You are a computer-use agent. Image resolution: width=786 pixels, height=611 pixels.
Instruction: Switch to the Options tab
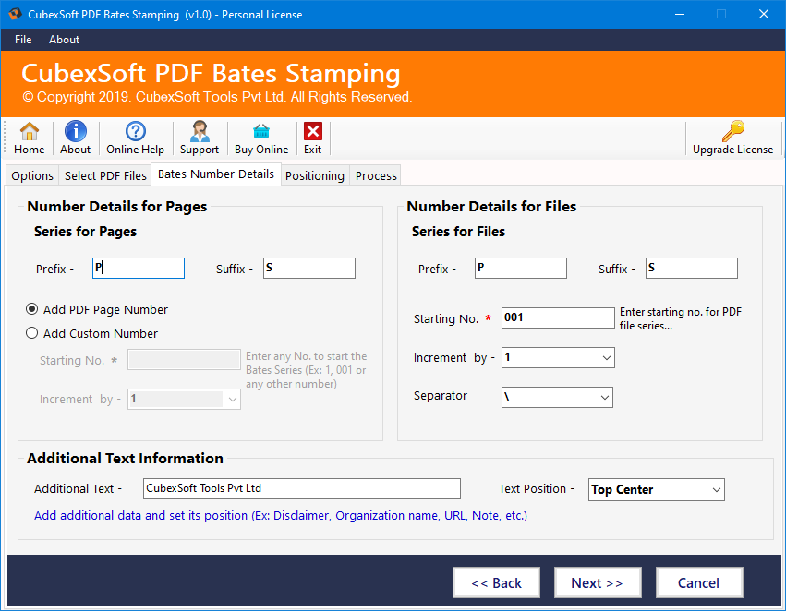point(32,175)
